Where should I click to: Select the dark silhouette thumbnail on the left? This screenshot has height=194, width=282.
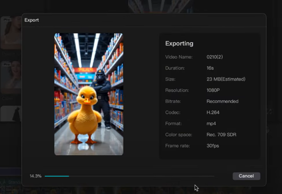(11, 114)
